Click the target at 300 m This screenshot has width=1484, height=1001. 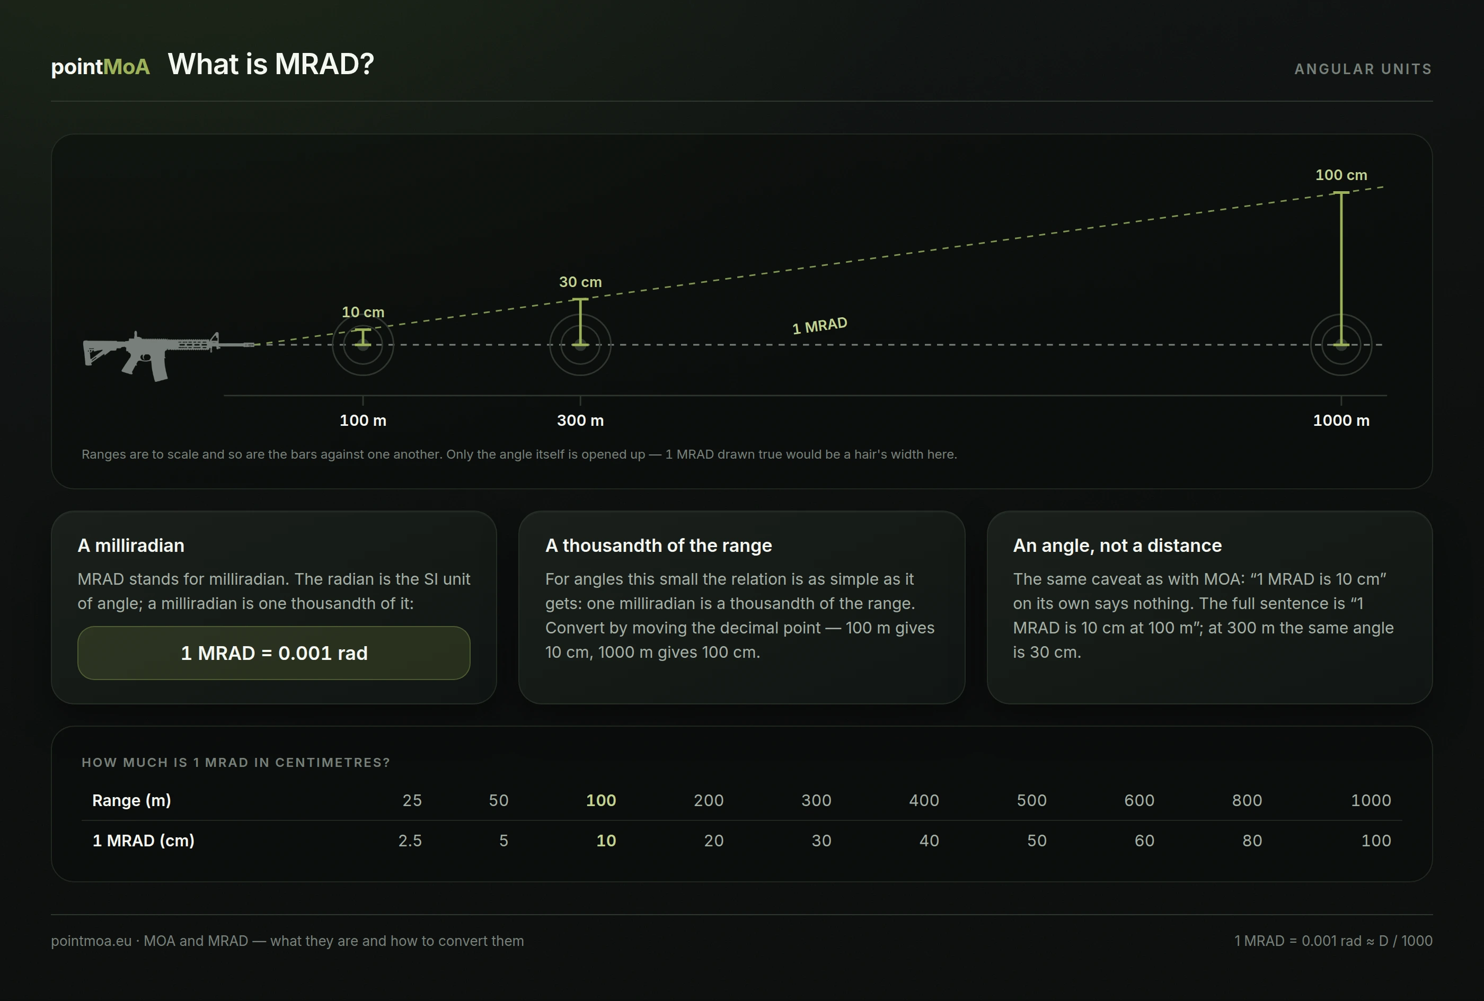point(580,345)
